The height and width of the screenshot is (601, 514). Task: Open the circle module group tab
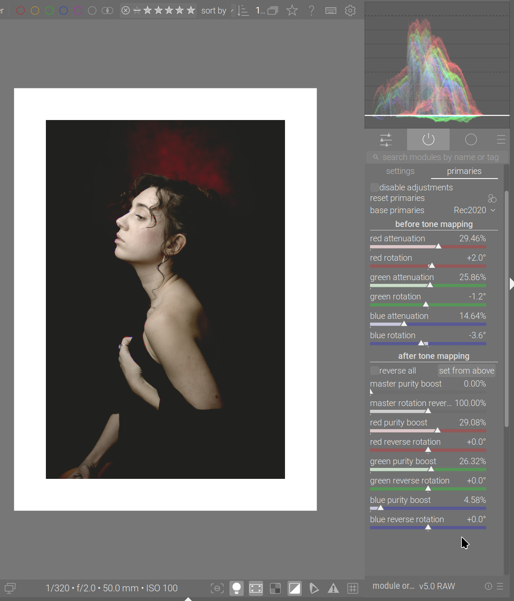471,139
